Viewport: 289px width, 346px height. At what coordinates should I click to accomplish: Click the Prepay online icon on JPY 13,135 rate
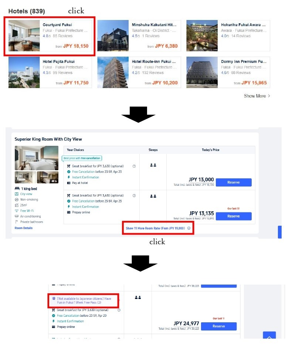(x=69, y=212)
